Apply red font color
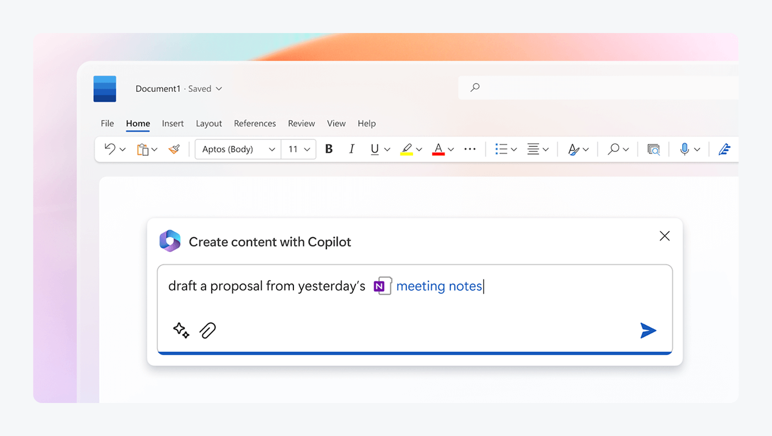This screenshot has height=436, width=772. coord(438,149)
